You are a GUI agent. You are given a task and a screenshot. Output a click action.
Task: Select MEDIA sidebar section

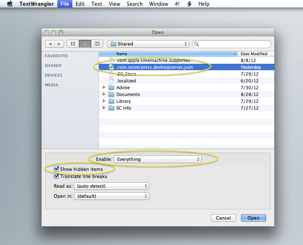[52, 85]
